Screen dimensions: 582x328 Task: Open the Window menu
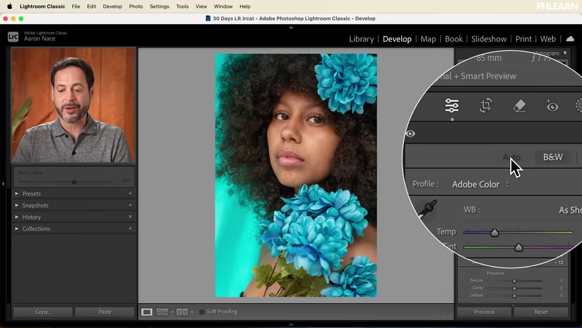223,6
